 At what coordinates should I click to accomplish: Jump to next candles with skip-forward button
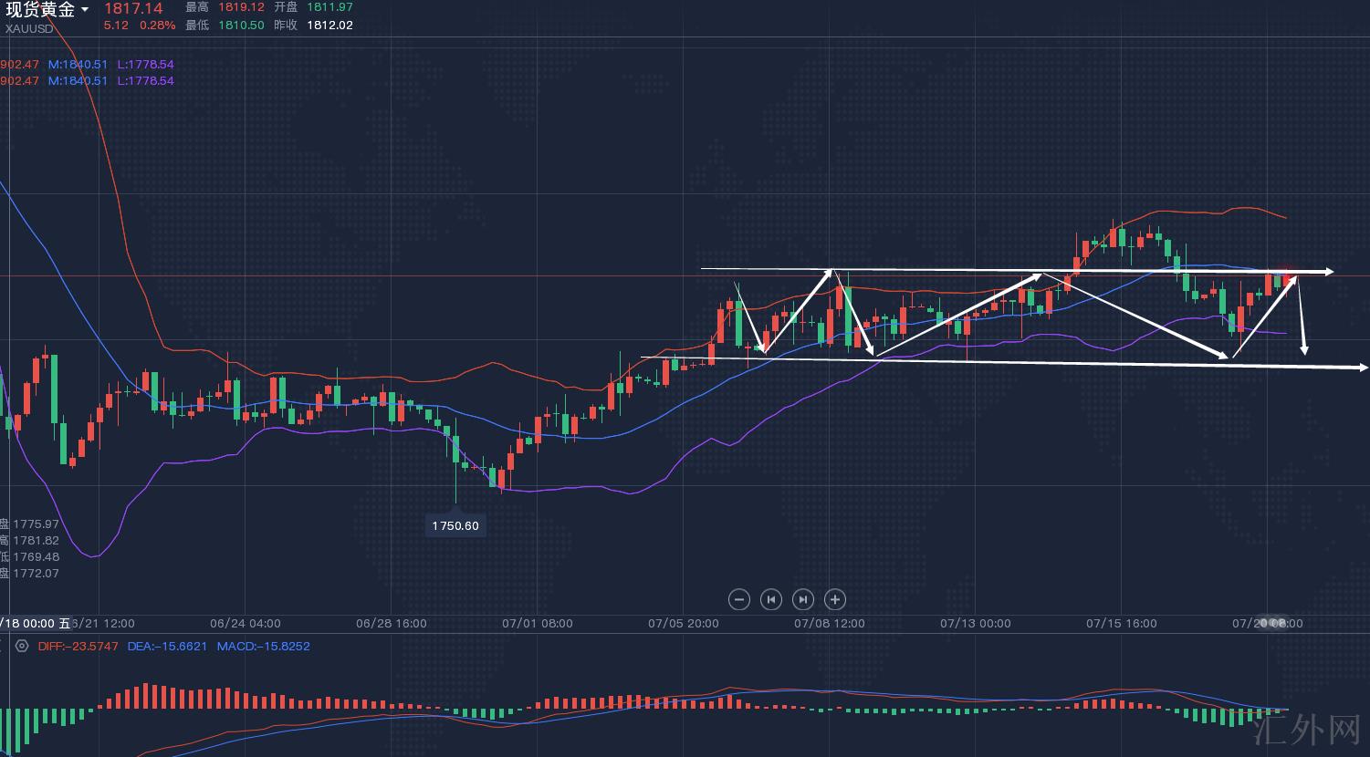(802, 599)
